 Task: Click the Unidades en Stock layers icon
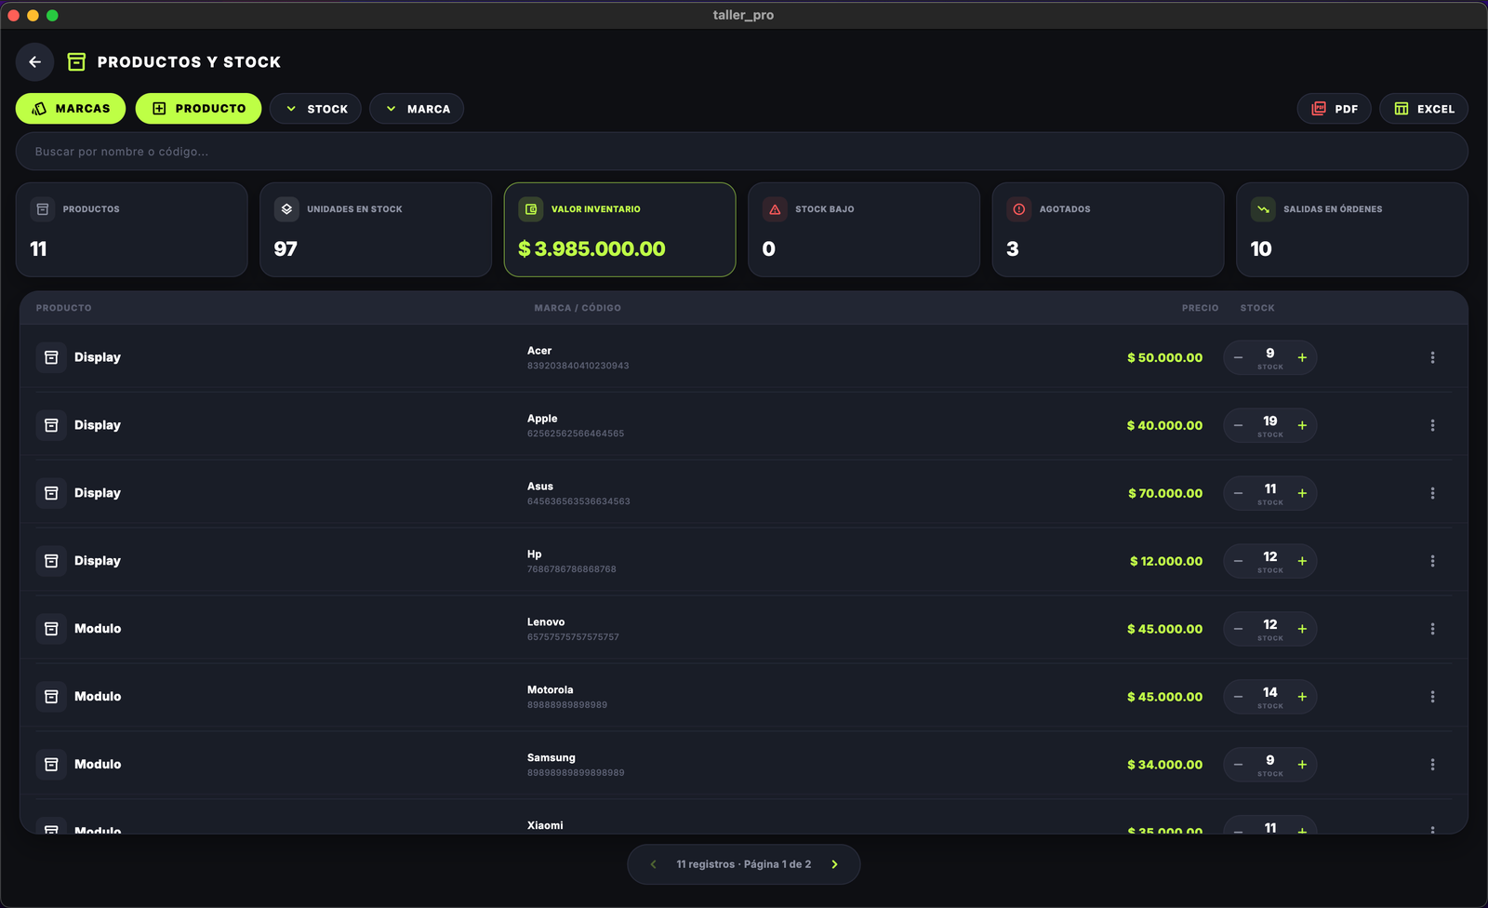coord(286,209)
